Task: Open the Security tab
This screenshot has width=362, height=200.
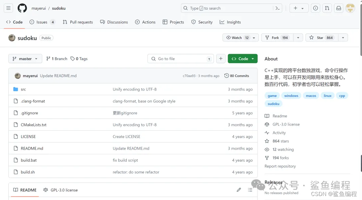Action: click(202, 22)
